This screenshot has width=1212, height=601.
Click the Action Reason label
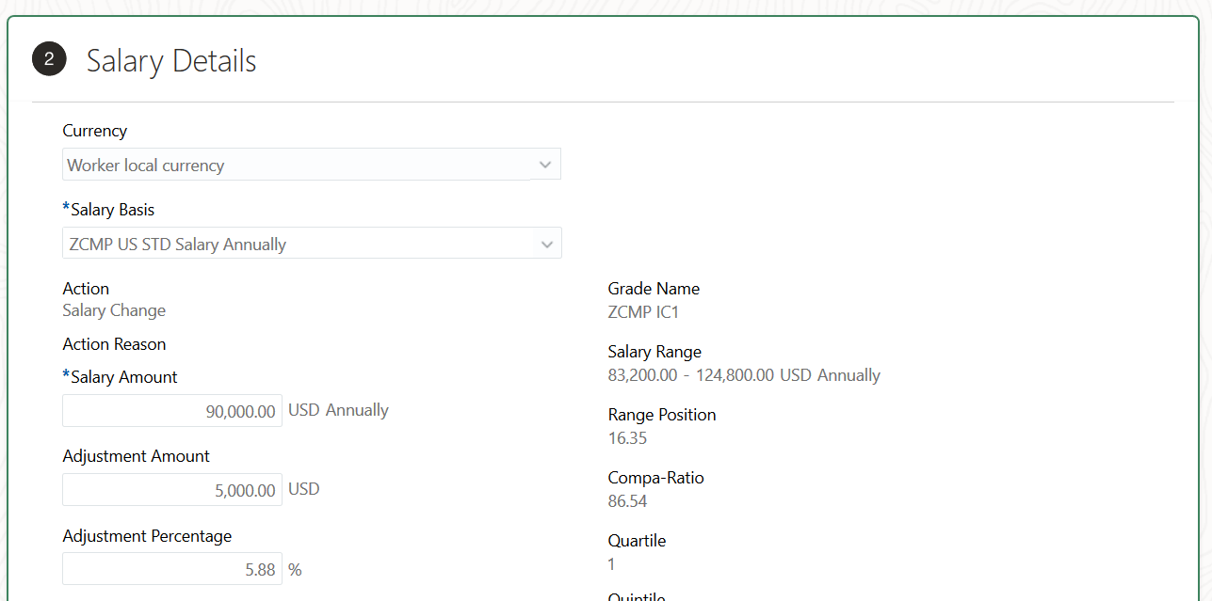(x=114, y=344)
